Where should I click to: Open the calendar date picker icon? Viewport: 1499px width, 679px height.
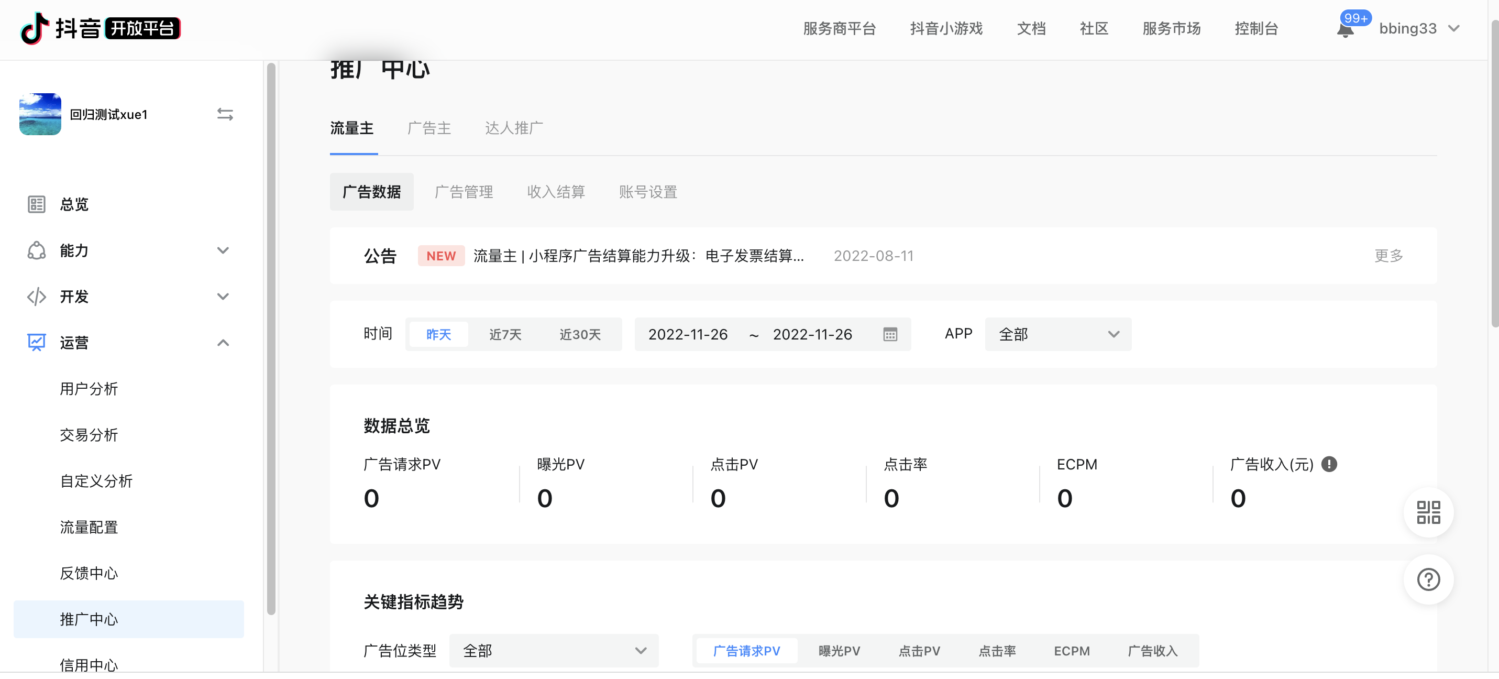(890, 334)
